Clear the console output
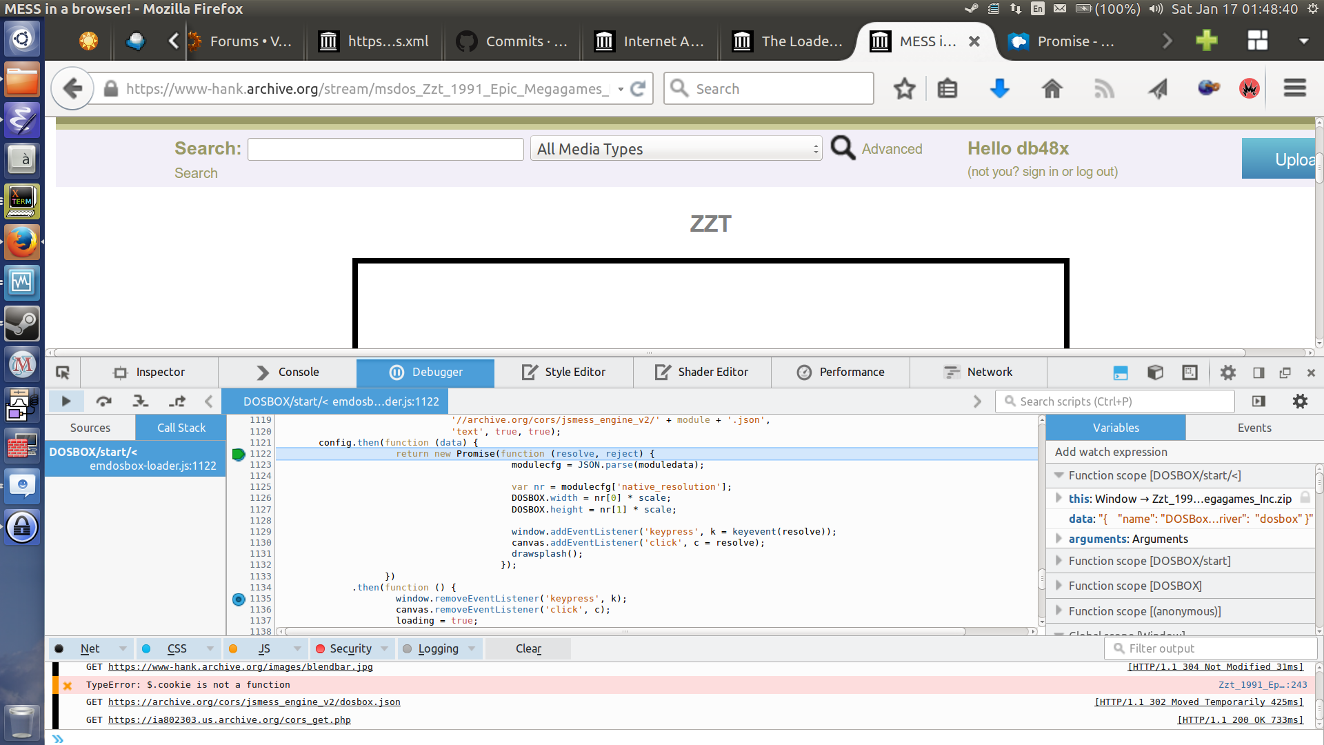 528,648
